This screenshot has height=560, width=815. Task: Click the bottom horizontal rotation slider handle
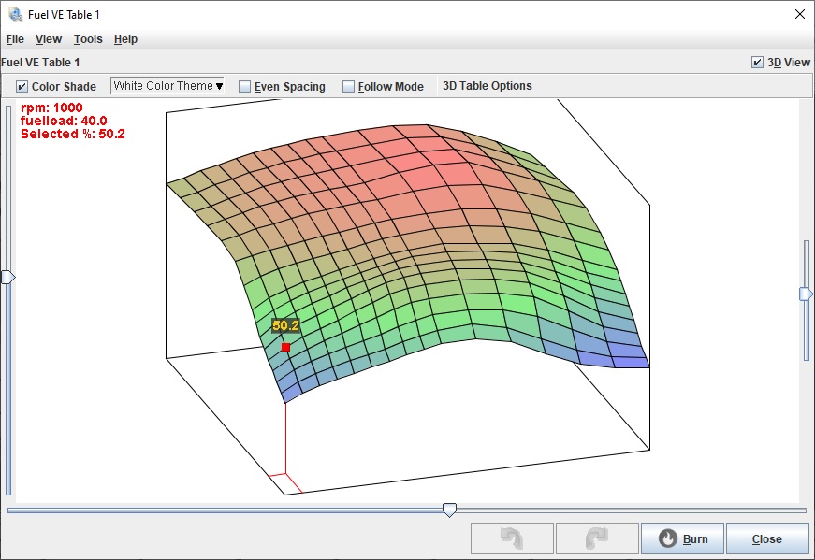(x=449, y=510)
